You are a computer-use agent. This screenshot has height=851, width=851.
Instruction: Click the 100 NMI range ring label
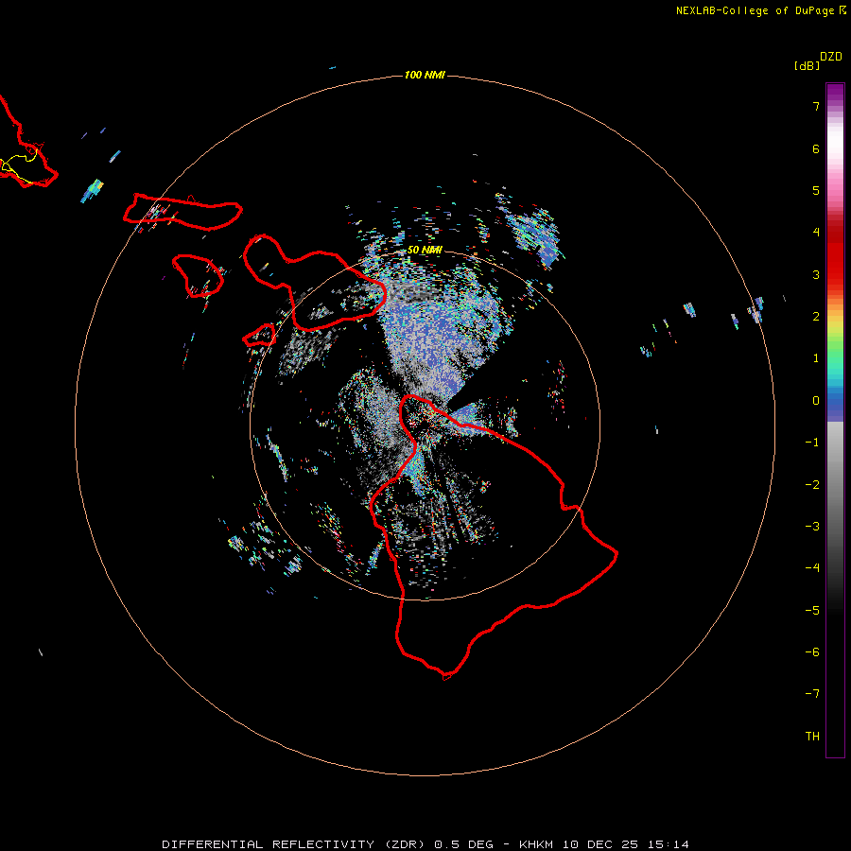425,75
